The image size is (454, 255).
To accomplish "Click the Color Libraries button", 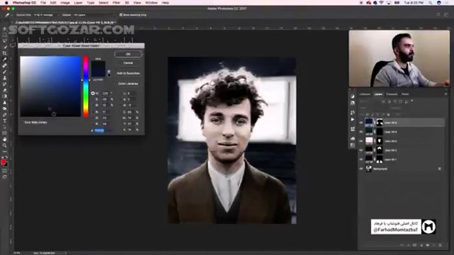I will click(x=128, y=83).
